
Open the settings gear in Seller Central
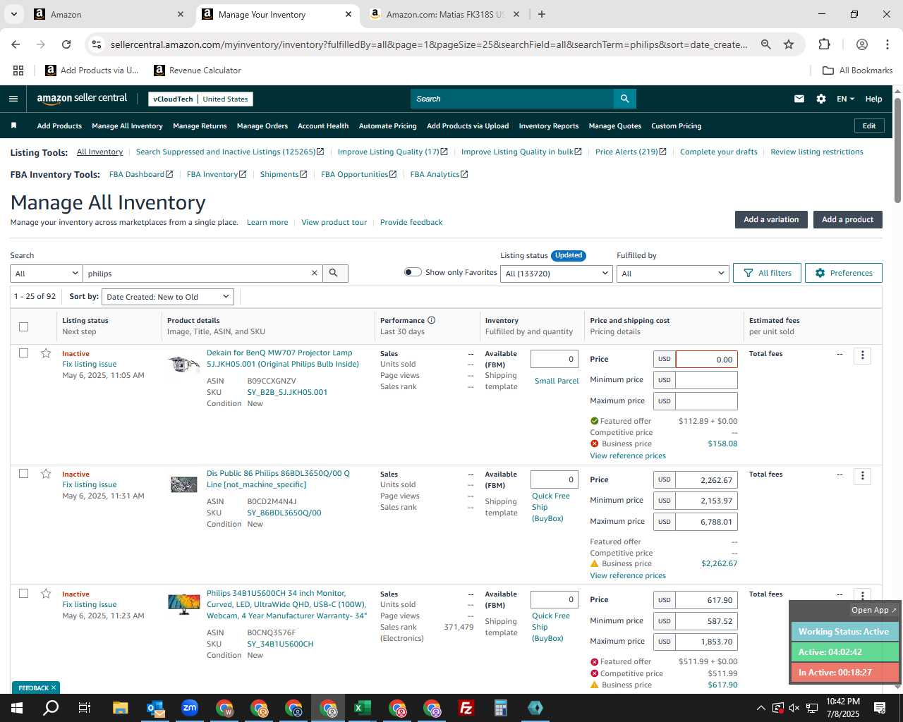pos(821,99)
